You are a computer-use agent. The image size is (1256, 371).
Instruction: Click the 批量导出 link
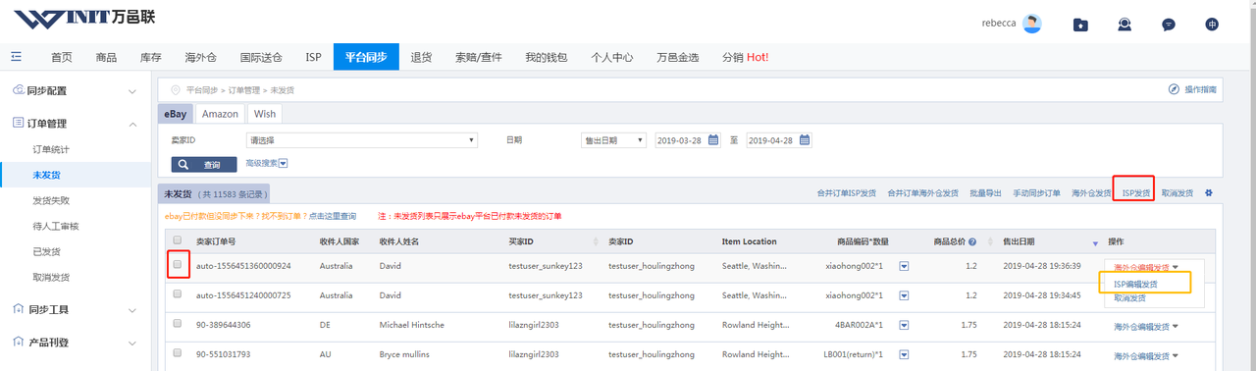pos(985,193)
